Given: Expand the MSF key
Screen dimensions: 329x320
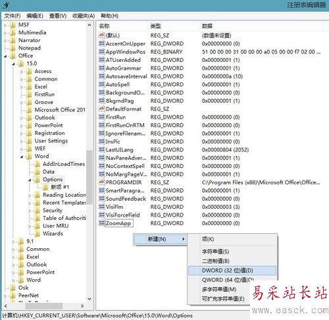Looking at the screenshot, I should [x=5, y=25].
